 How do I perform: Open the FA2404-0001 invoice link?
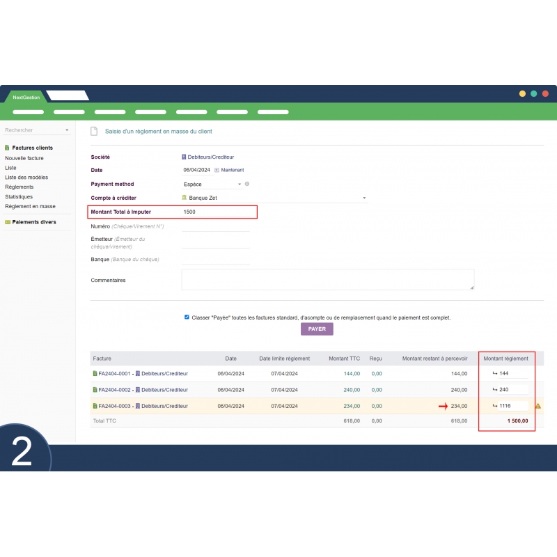[x=116, y=374]
